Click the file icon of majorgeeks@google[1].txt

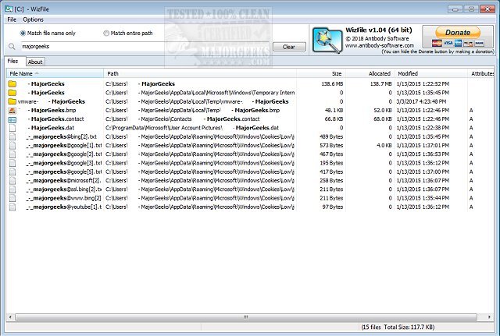point(12,146)
